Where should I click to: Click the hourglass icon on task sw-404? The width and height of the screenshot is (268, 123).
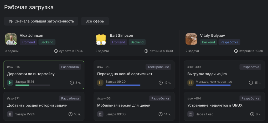click(190, 114)
